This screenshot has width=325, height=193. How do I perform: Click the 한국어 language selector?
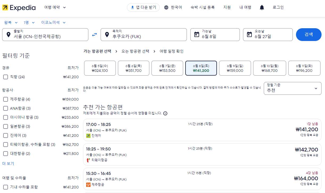[x=173, y=7]
